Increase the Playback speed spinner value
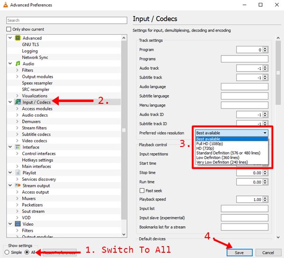 [x=265, y=198]
